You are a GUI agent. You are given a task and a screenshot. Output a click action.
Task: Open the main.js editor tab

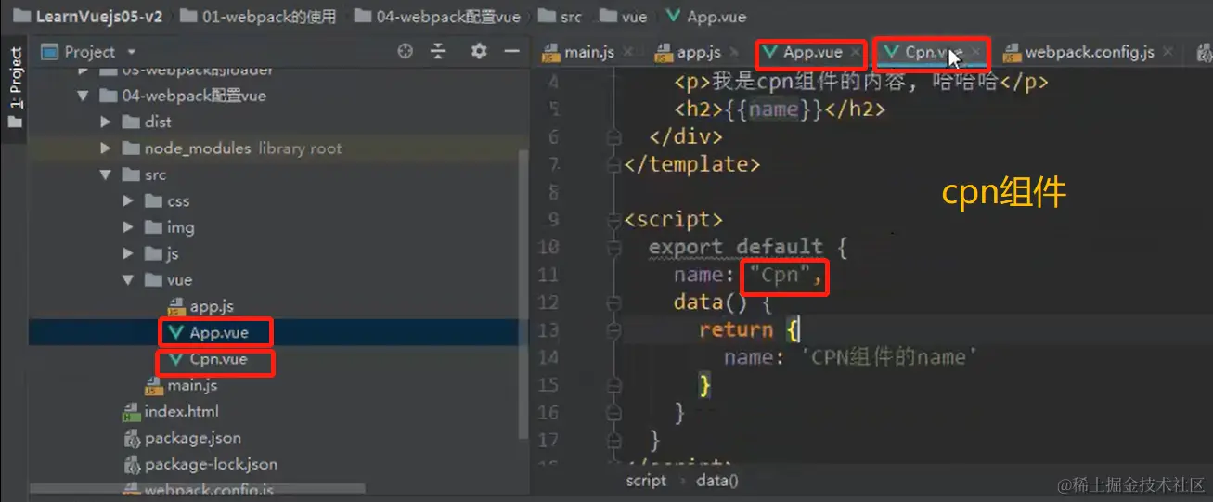point(588,52)
